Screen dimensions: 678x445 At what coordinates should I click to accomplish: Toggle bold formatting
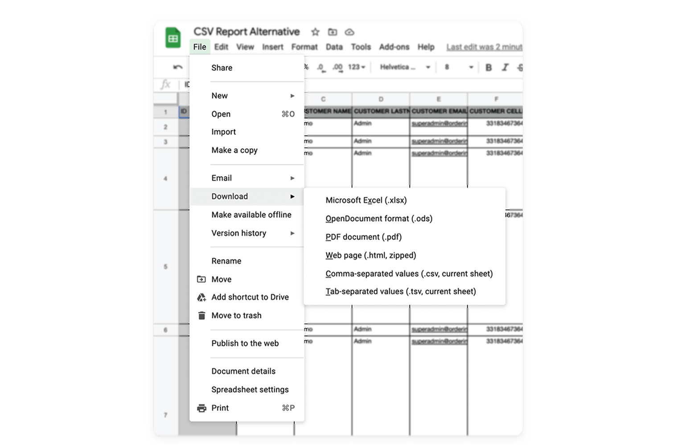[489, 67]
